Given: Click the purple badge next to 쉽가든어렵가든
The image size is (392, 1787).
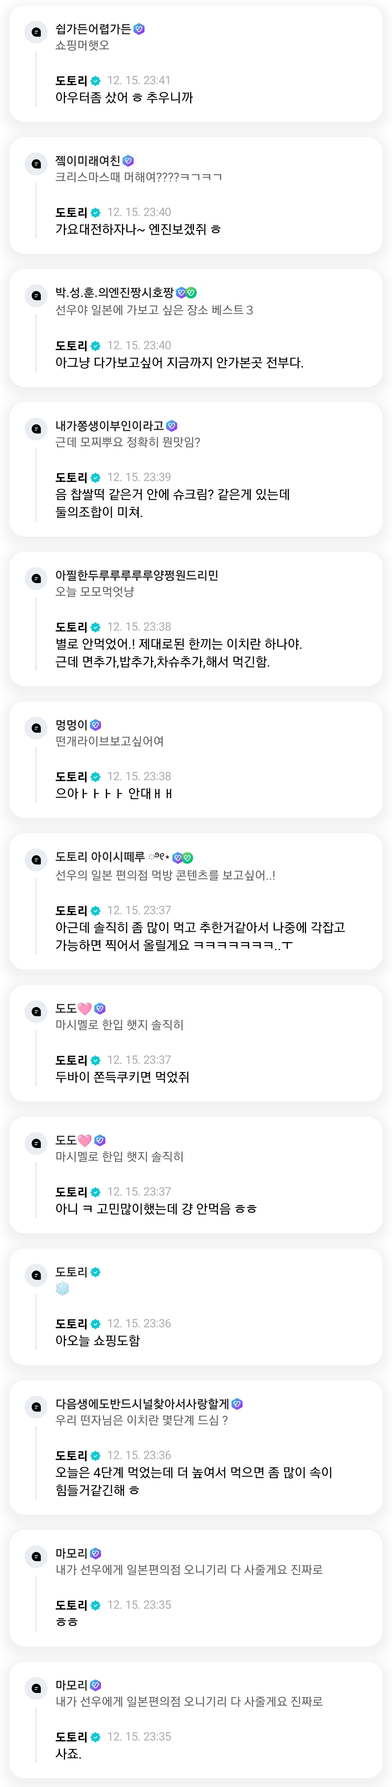Looking at the screenshot, I should tap(139, 29).
